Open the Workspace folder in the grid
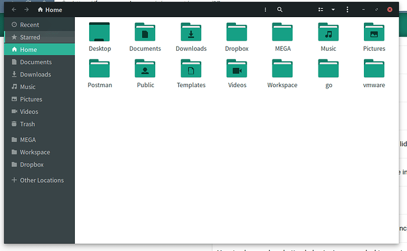 pos(283,68)
